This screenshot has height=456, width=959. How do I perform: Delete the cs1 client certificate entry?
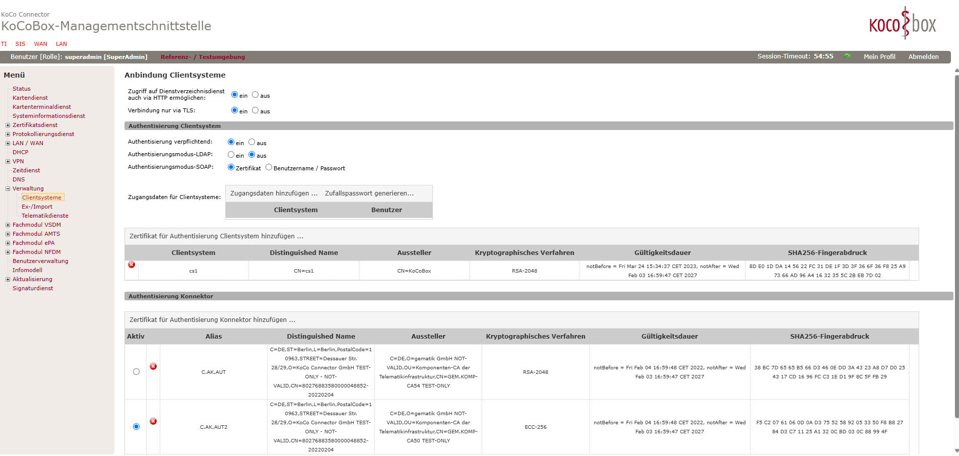(x=132, y=265)
